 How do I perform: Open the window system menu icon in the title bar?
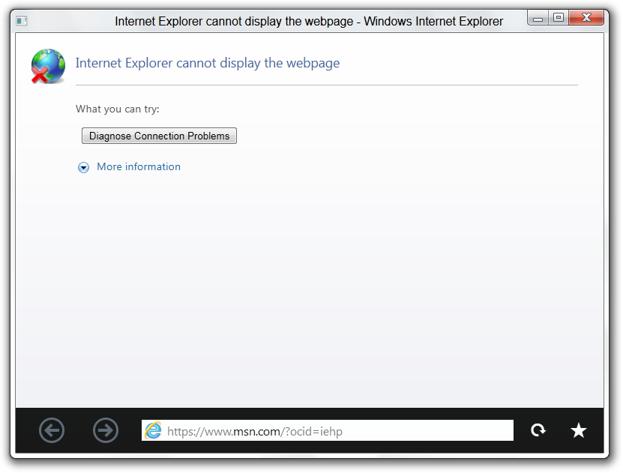click(22, 21)
